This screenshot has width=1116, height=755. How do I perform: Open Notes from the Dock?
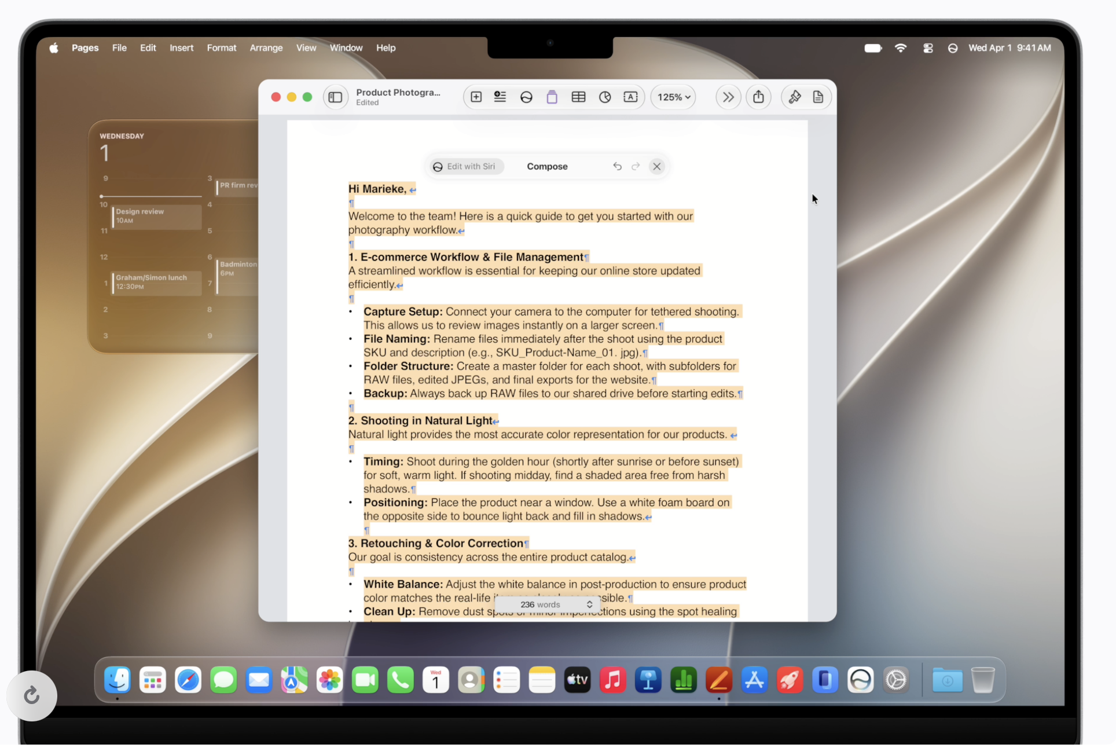(542, 680)
